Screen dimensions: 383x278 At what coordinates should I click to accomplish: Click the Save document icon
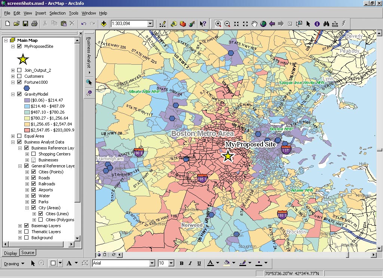click(25, 24)
